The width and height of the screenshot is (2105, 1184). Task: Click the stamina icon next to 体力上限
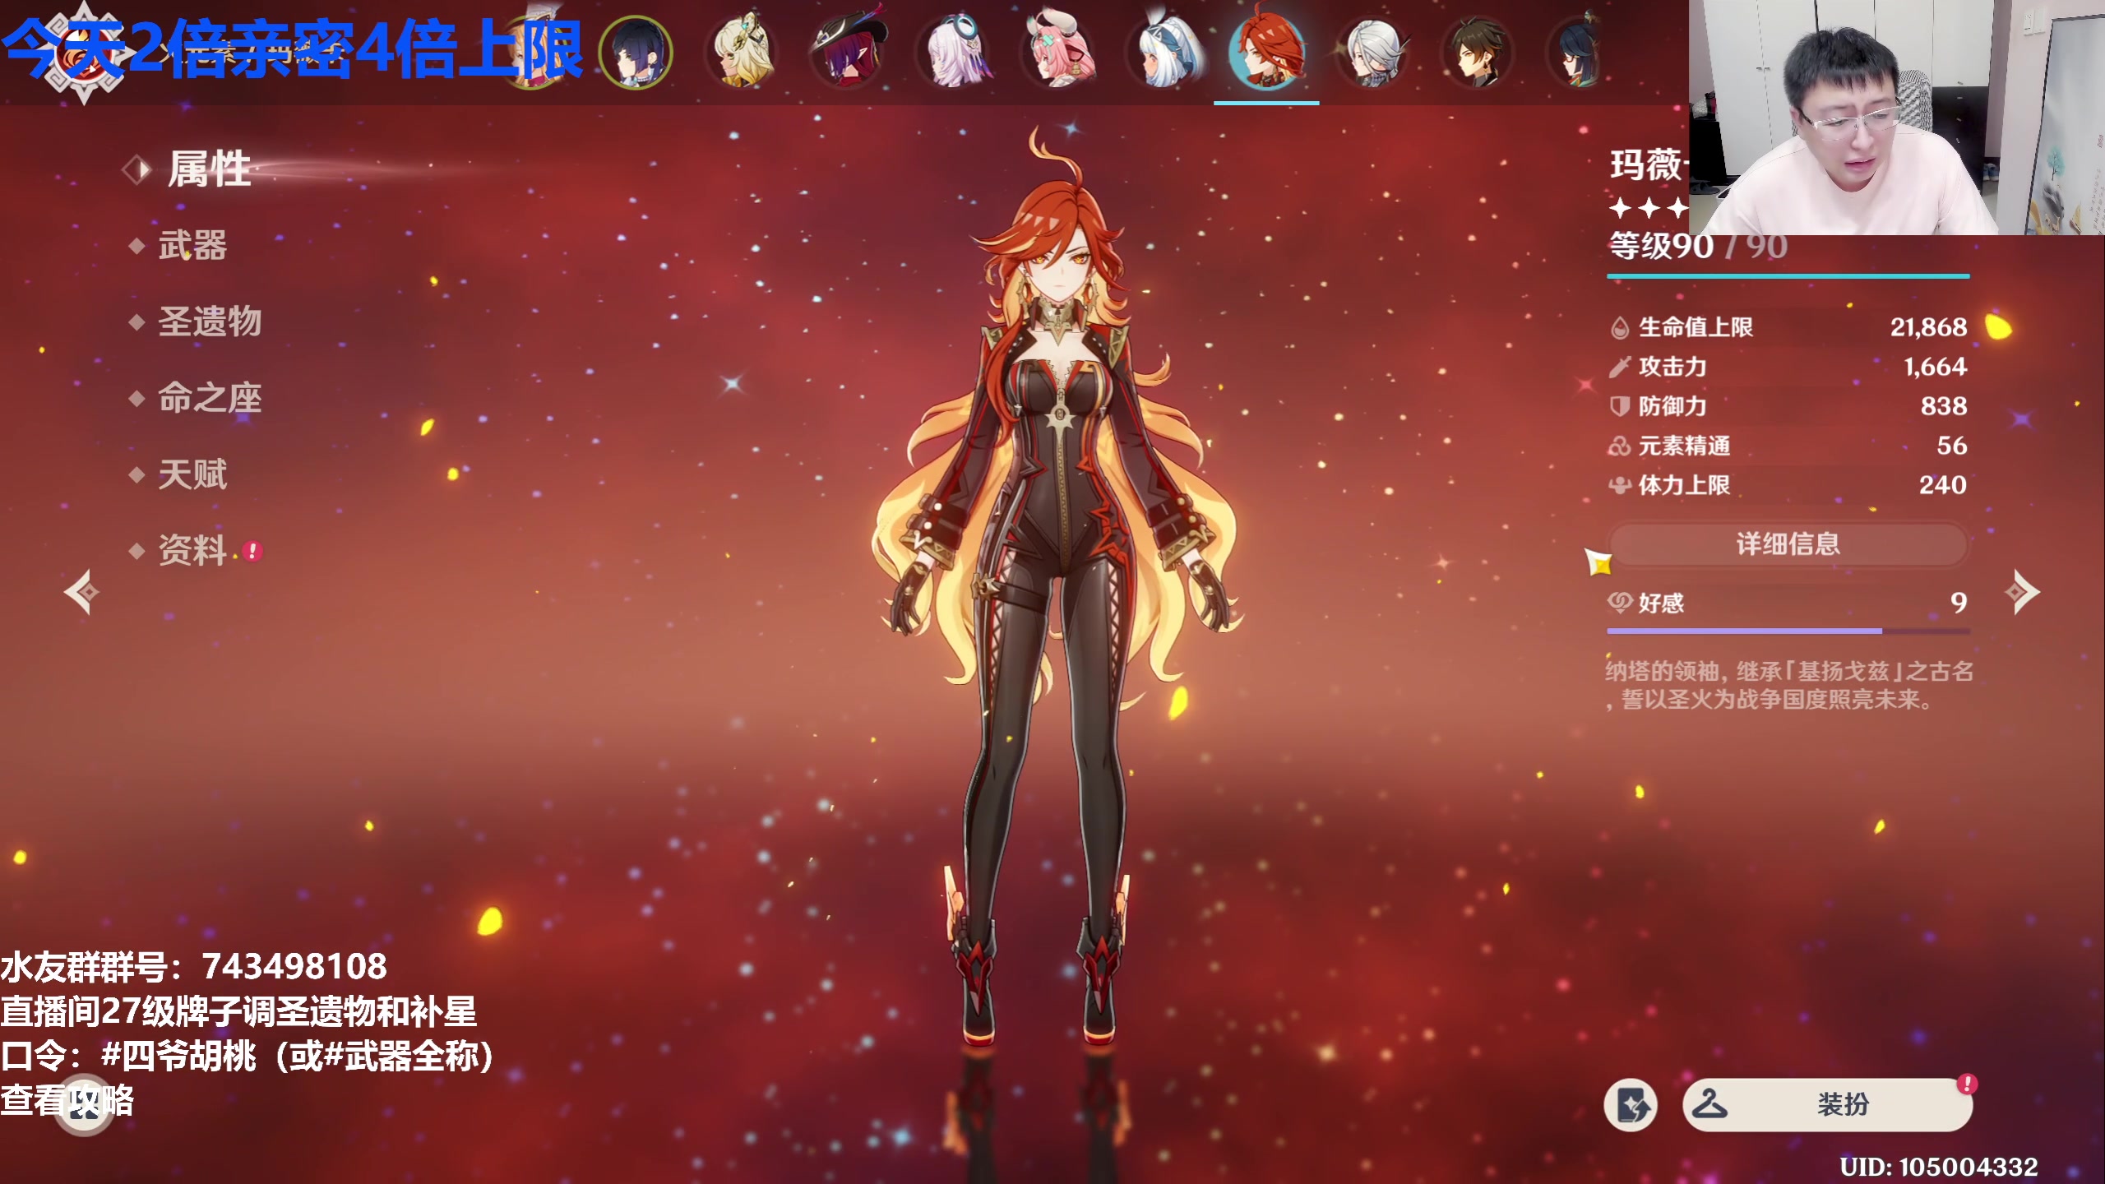pos(1619,485)
